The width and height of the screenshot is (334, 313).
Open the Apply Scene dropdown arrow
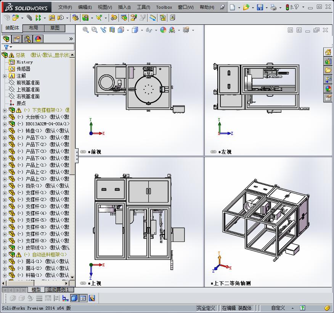pos(179,30)
